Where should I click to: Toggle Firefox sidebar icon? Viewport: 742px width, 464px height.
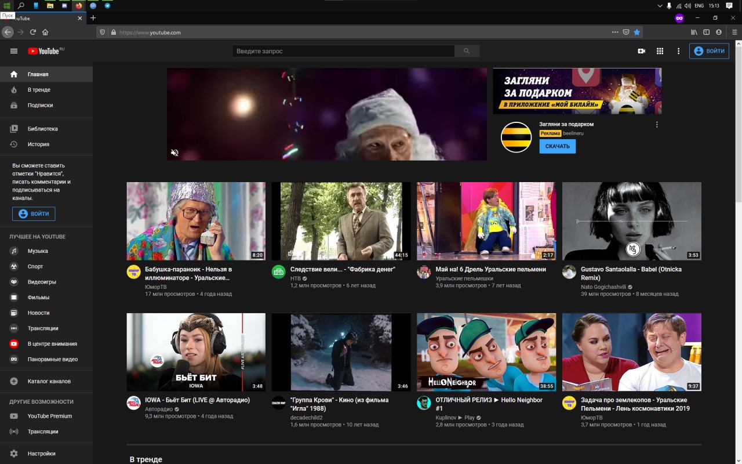point(706,32)
